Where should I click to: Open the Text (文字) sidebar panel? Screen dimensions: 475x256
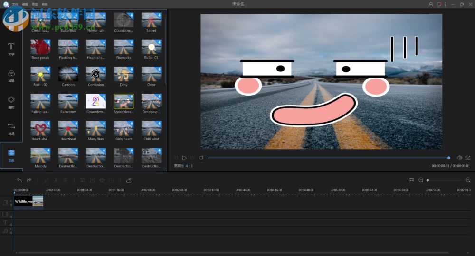click(11, 49)
